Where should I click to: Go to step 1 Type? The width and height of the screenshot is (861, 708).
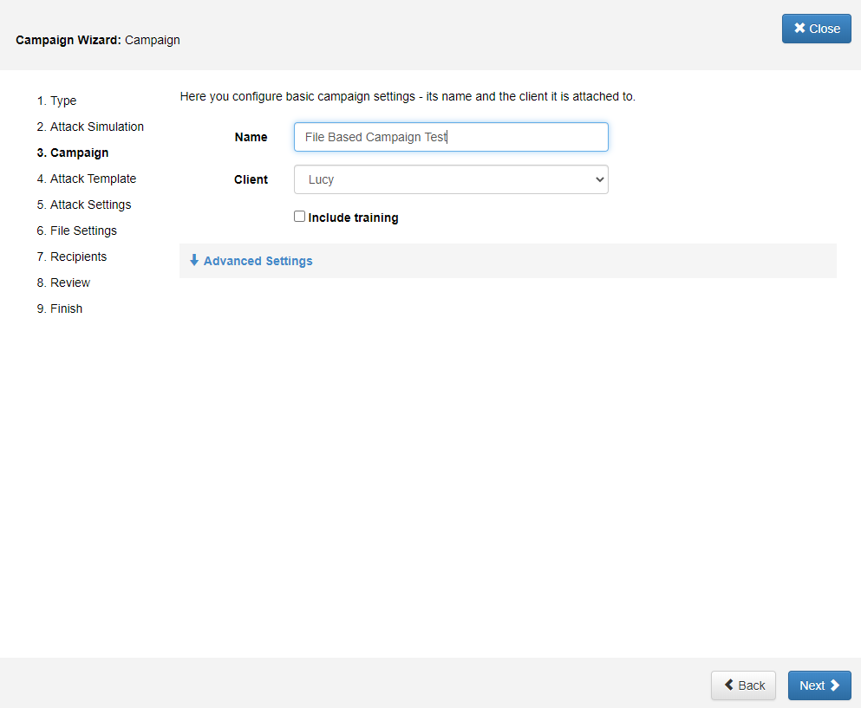pyautogui.click(x=56, y=101)
